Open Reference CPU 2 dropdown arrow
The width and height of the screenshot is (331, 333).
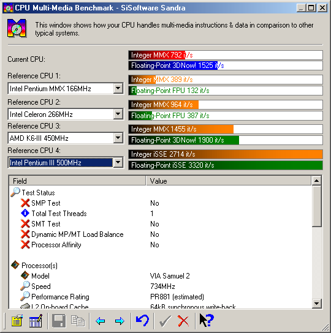pos(118,114)
